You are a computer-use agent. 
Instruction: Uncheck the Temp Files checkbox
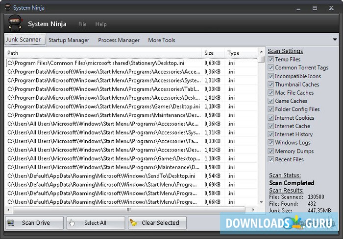(271, 60)
